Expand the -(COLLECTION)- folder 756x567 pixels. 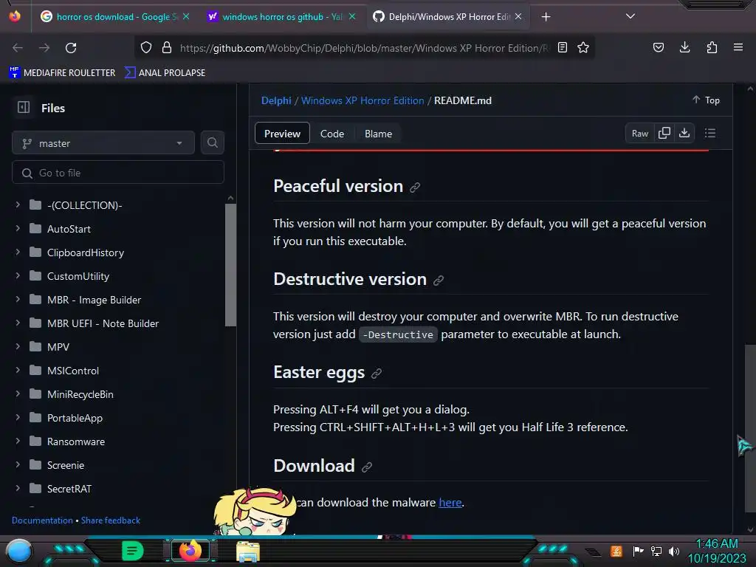18,205
